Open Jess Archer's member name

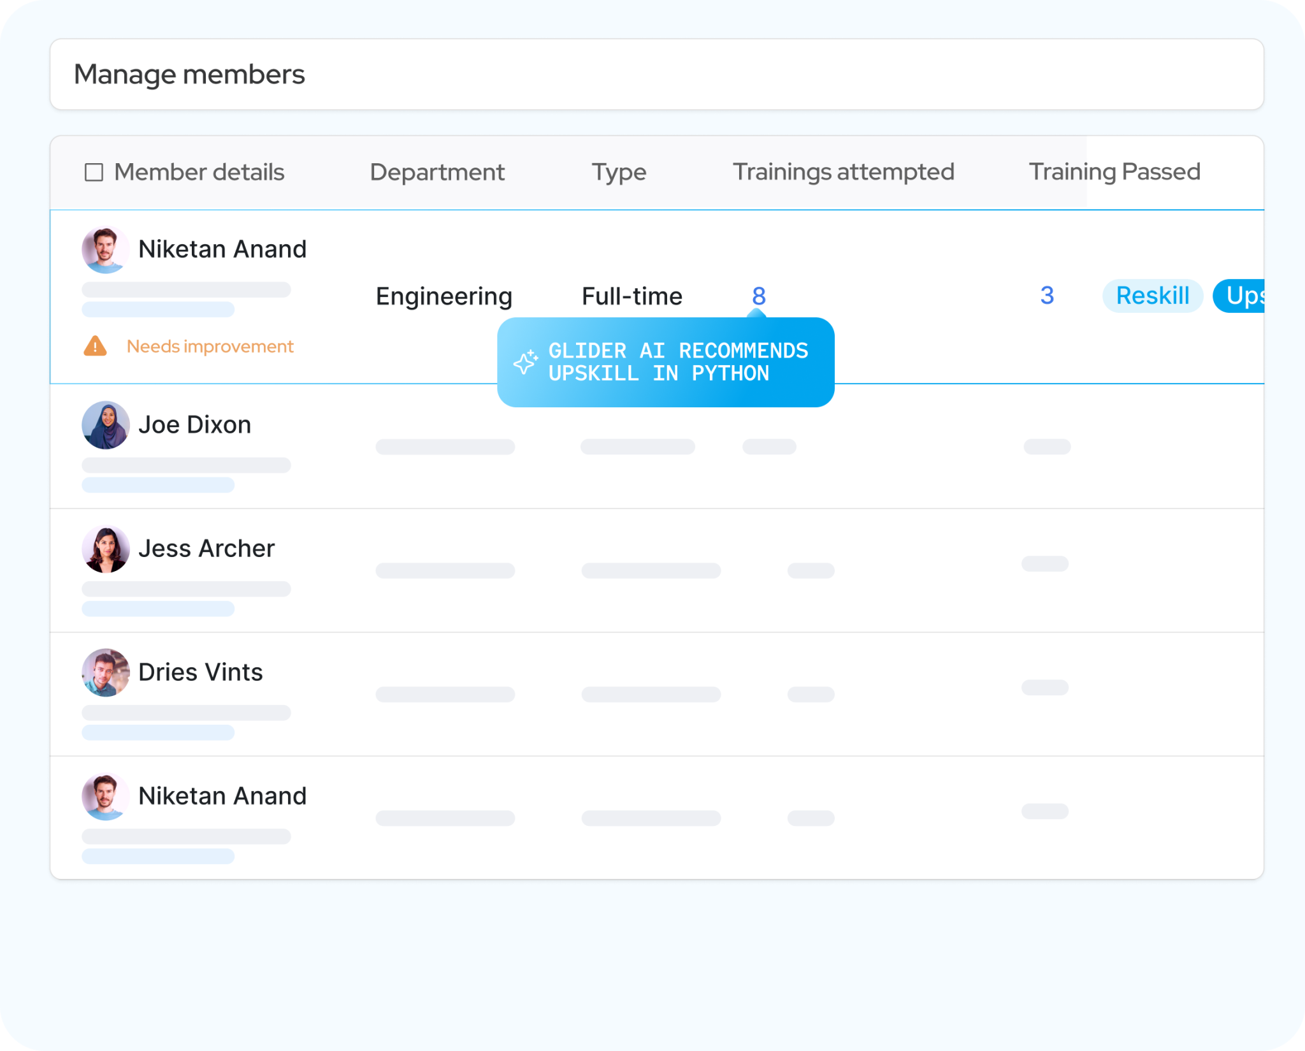[206, 549]
